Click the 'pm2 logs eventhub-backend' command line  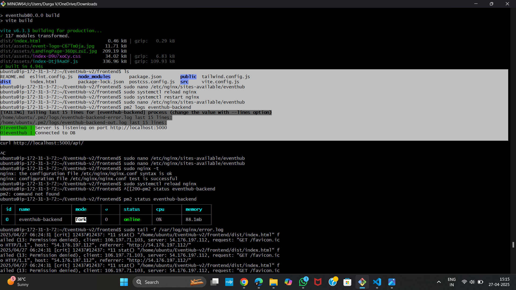click(x=157, y=107)
